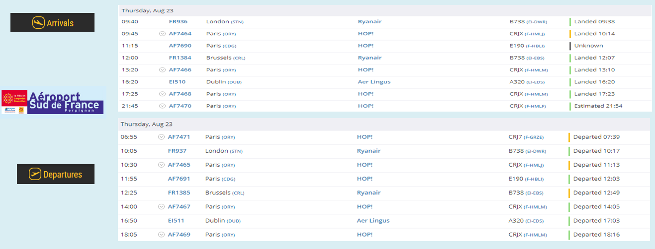Expand arrival flight AF7468 details
This screenshot has width=655, height=249.
(x=162, y=94)
